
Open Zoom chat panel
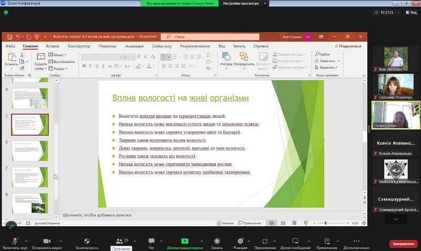[151, 240]
